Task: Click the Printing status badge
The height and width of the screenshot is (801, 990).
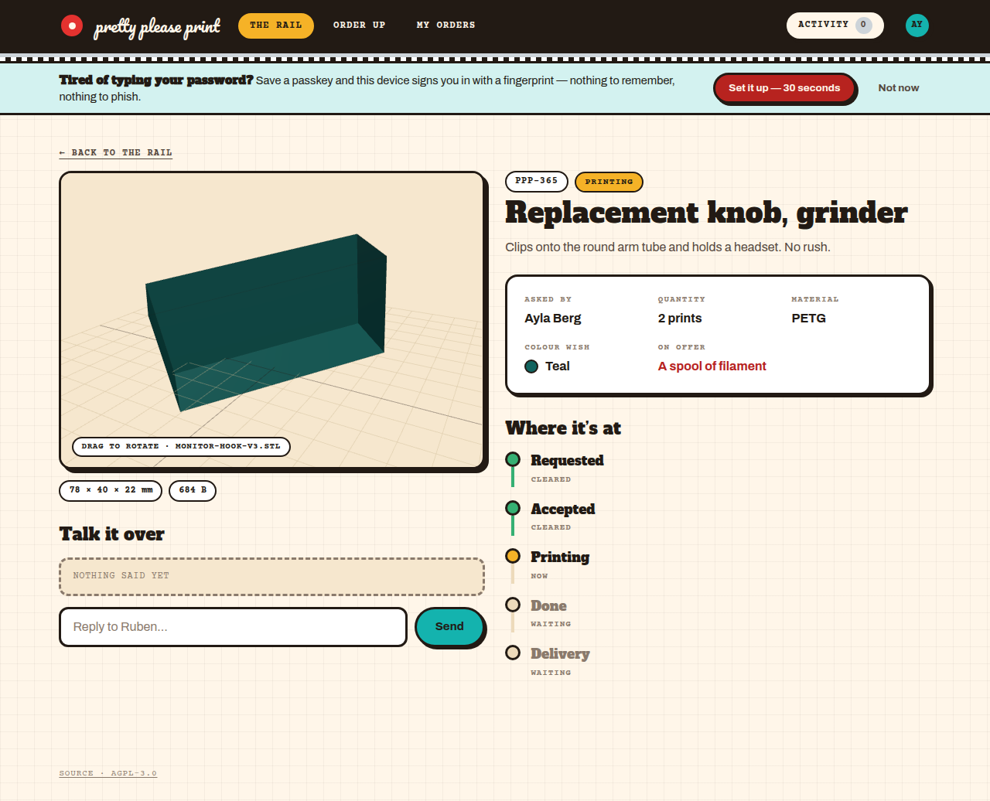Action: click(x=609, y=182)
